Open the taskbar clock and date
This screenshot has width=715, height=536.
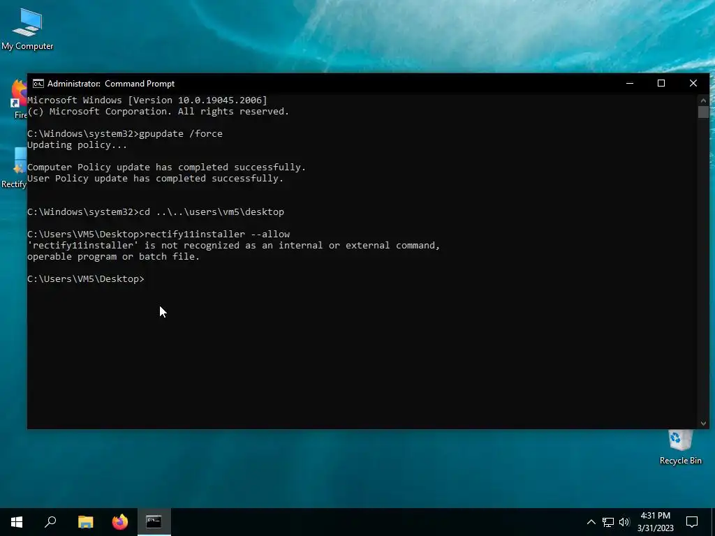click(655, 522)
